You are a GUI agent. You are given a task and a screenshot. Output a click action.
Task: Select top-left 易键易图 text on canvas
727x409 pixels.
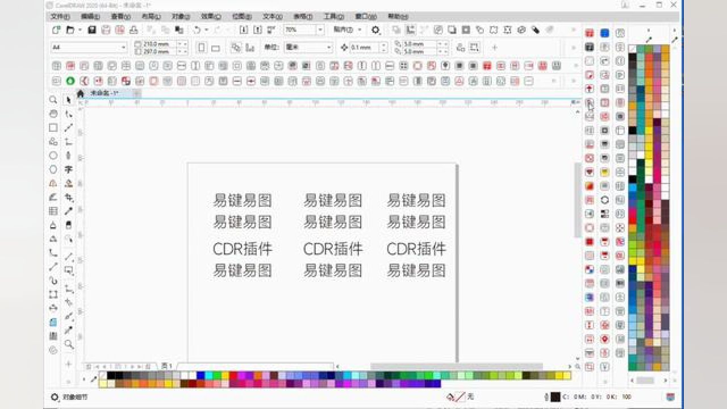click(x=243, y=200)
